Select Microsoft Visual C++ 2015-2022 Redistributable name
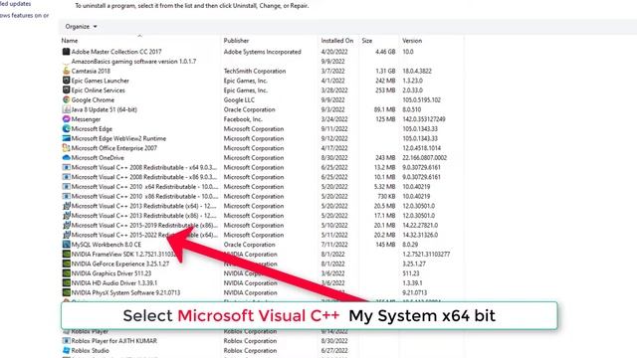 tap(144, 235)
